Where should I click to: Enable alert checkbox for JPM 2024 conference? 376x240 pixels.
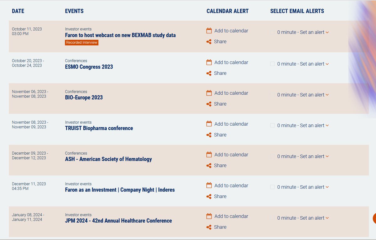pos(272,218)
